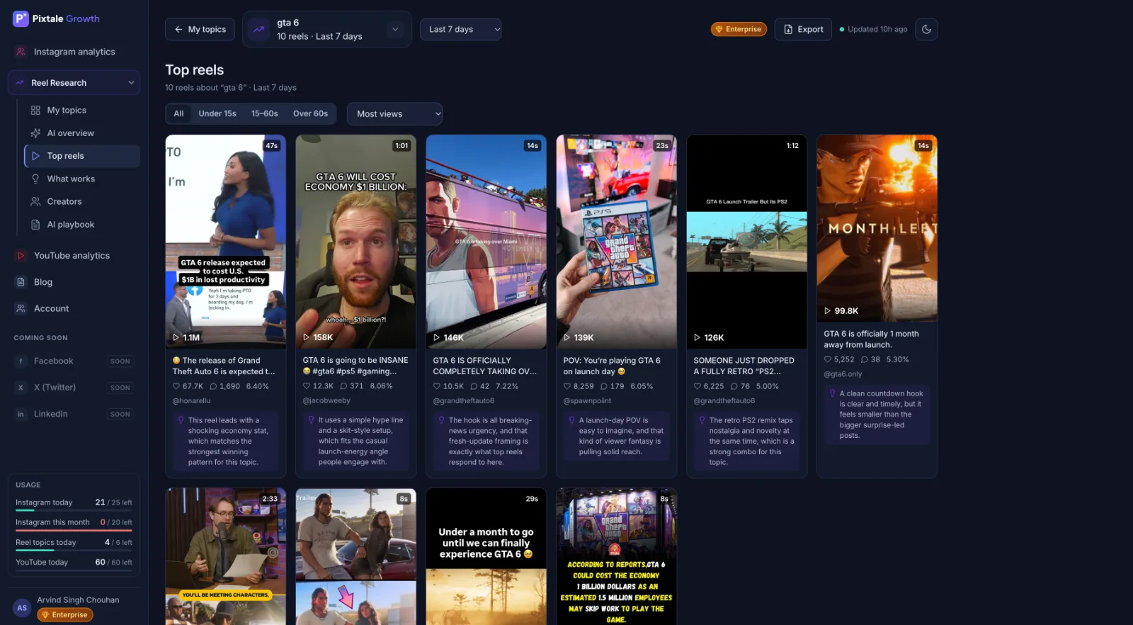Image resolution: width=1133 pixels, height=625 pixels.
Task: Toggle dark mode with the moon icon
Action: coord(927,29)
